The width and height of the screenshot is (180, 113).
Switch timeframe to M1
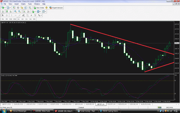tap(3, 19)
